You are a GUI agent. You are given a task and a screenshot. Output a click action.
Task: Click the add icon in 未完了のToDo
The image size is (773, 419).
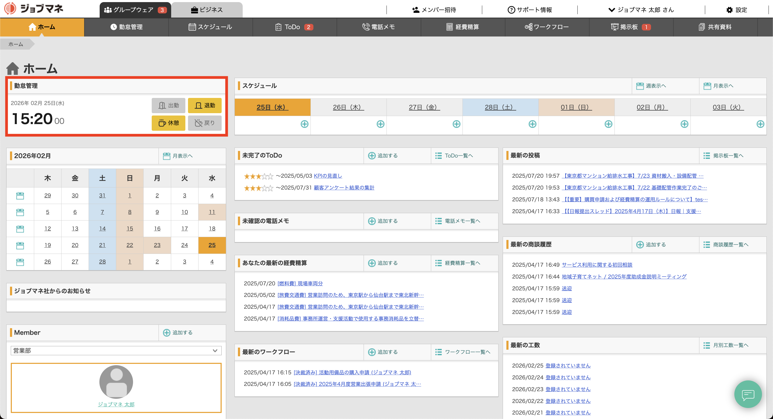coord(372,156)
